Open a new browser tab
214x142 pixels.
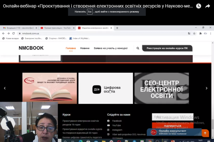pos(117,28)
